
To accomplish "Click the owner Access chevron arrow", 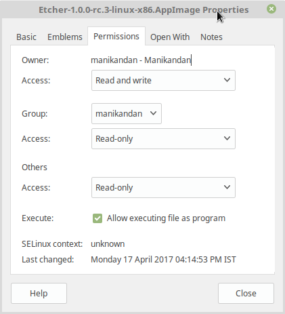I will 227,80.
